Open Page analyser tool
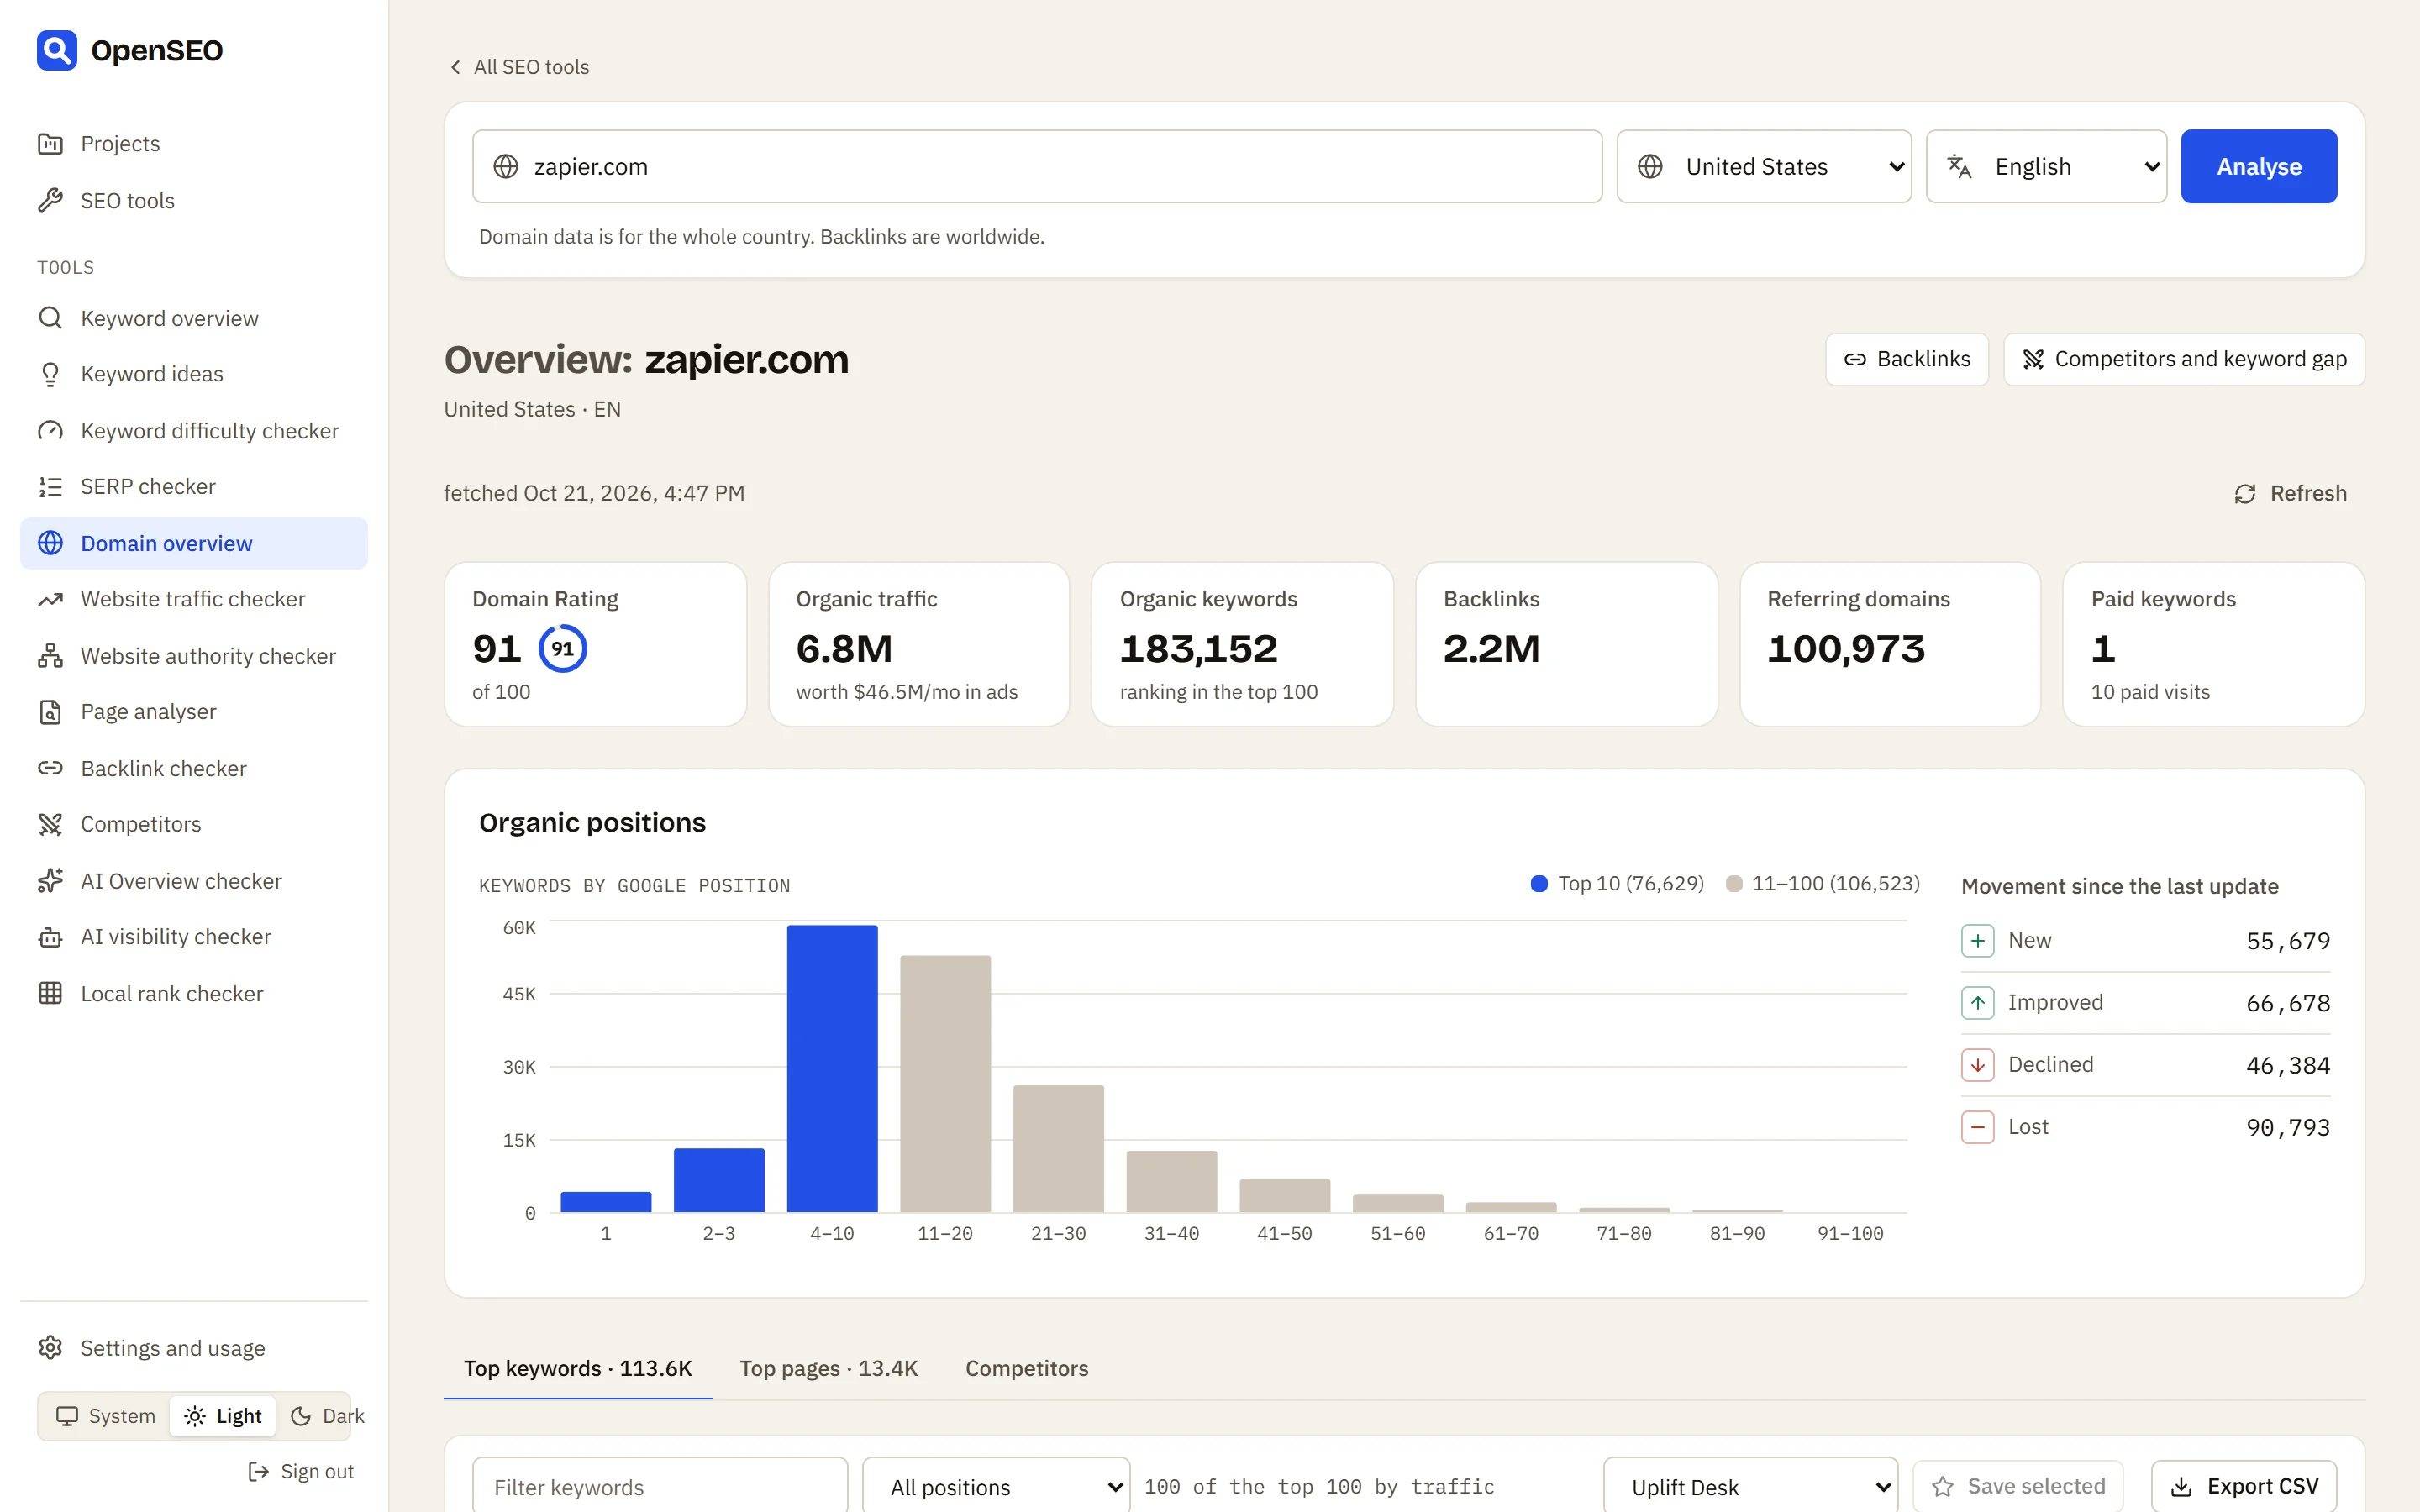The width and height of the screenshot is (2420, 1512). point(193,712)
